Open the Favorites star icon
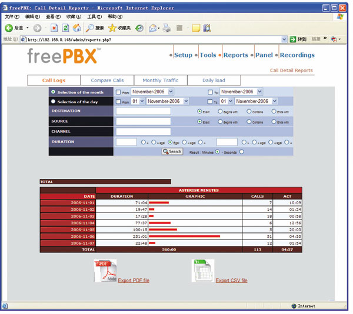 pos(112,28)
